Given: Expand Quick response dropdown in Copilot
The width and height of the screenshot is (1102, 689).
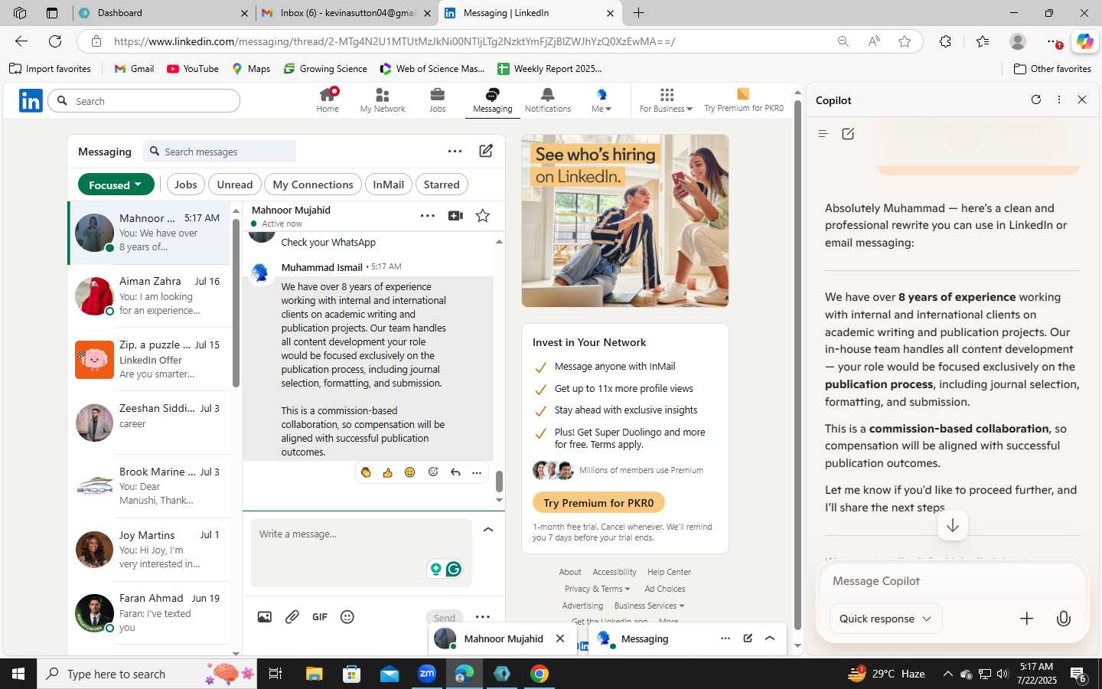Looking at the screenshot, I should [885, 619].
